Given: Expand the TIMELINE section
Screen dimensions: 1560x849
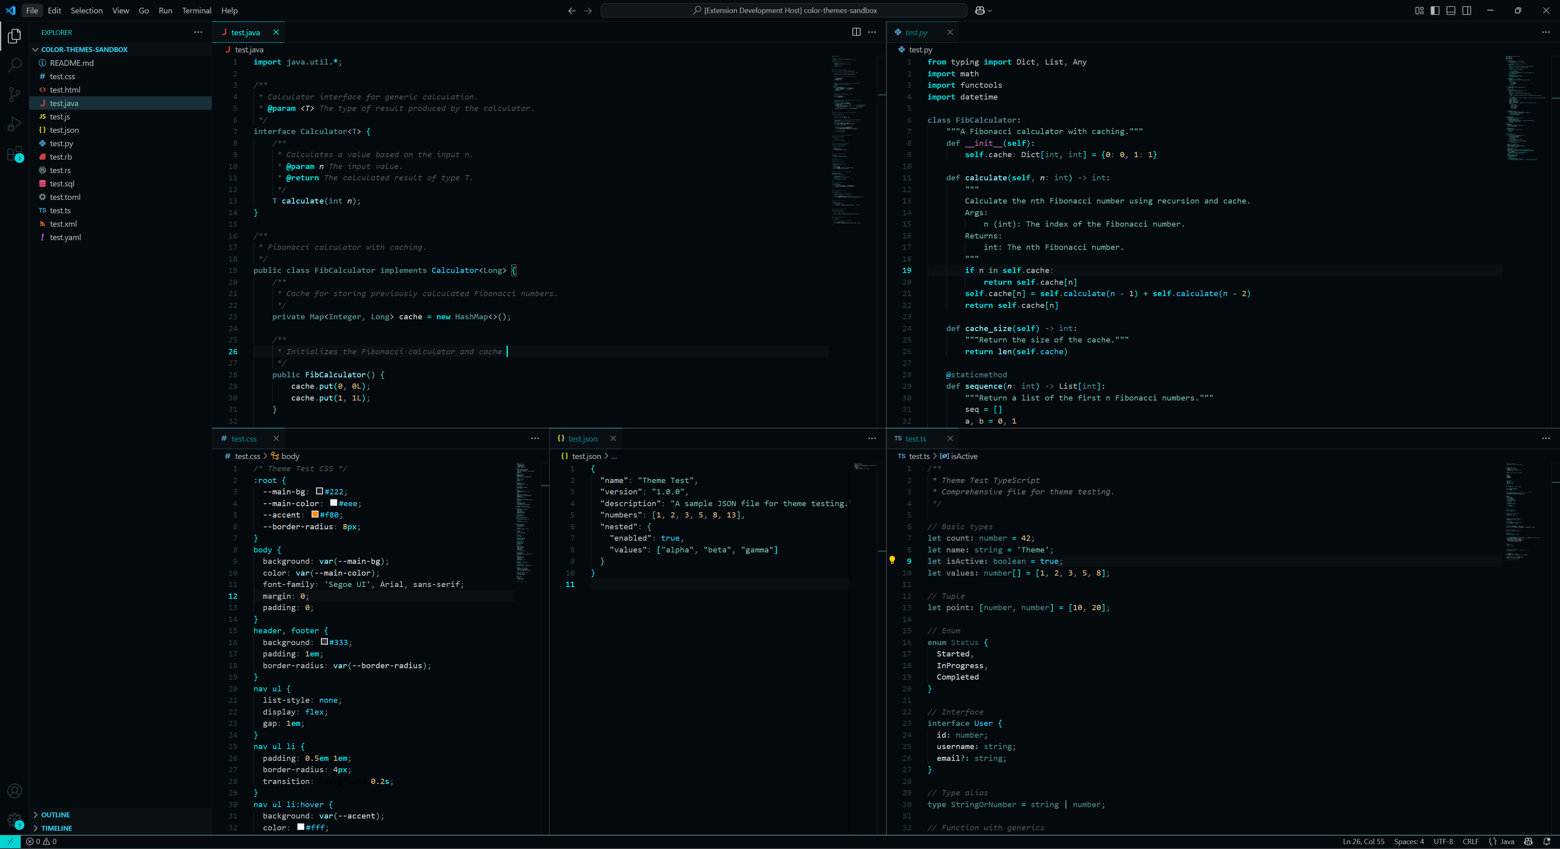Looking at the screenshot, I should click(x=56, y=828).
